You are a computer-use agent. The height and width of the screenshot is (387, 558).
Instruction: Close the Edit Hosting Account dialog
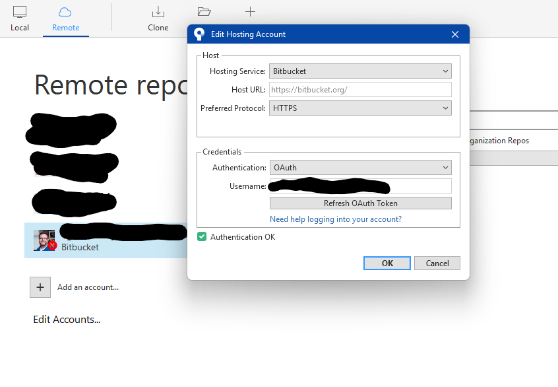(455, 34)
